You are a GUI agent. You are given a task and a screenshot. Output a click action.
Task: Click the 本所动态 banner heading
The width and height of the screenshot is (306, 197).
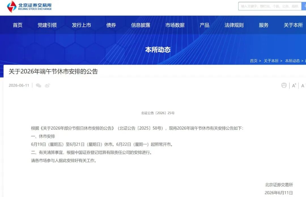(158, 50)
